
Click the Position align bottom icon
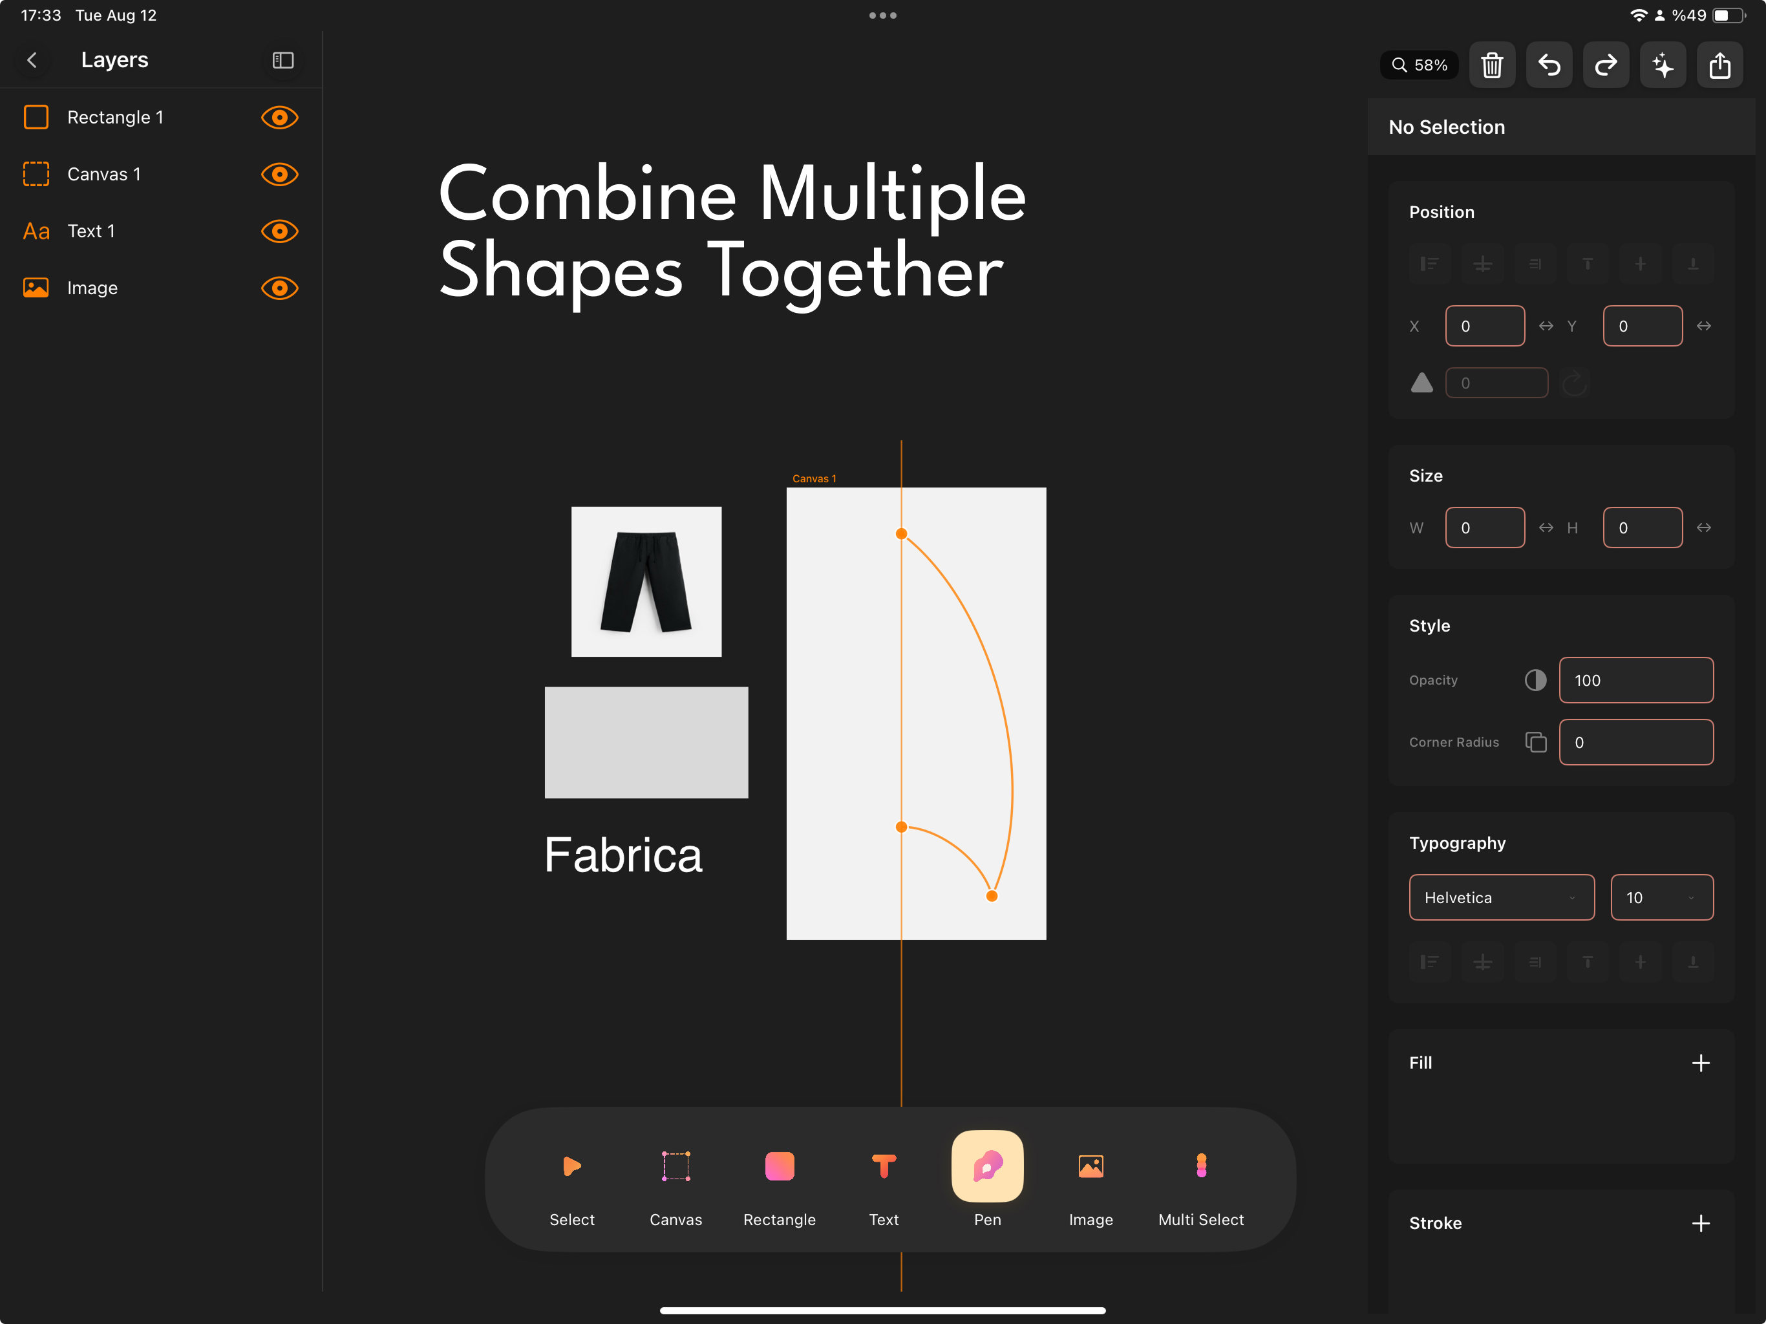pyautogui.click(x=1692, y=264)
